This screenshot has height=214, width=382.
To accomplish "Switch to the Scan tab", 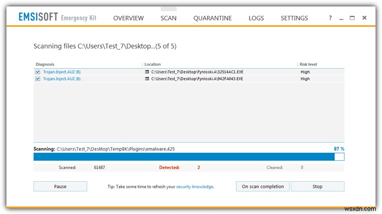I will 168,18.
